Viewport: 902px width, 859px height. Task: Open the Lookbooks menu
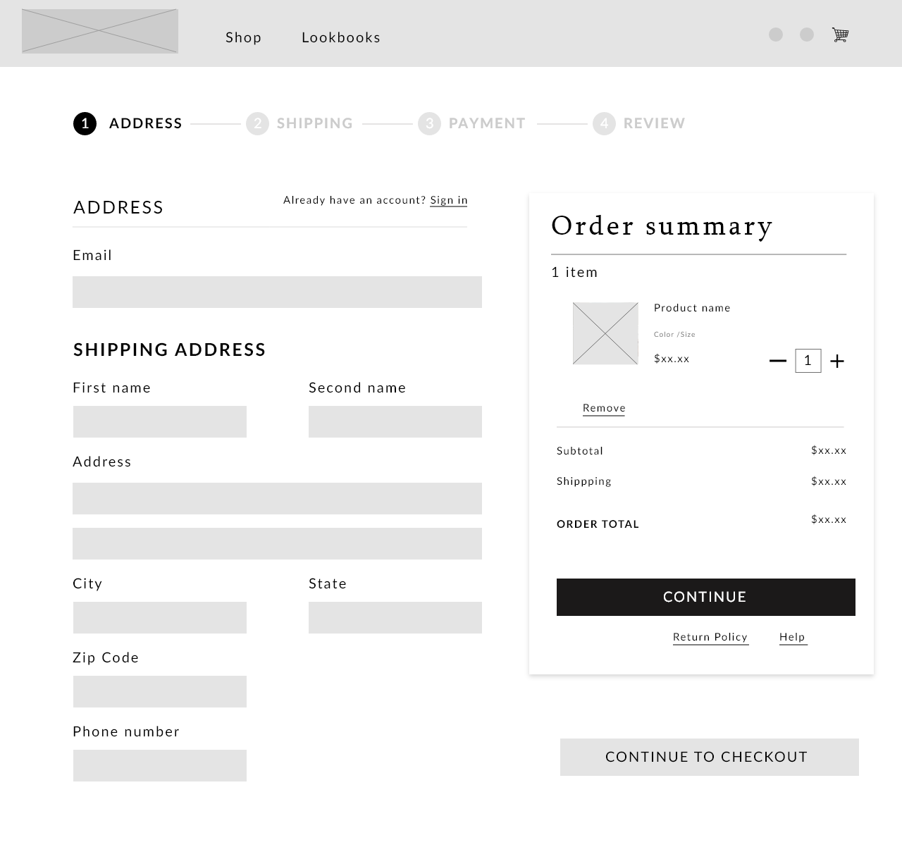341,37
